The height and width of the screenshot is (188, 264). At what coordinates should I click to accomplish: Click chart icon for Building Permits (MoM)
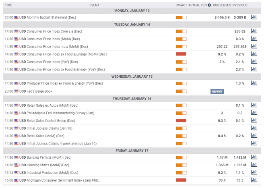(254, 157)
